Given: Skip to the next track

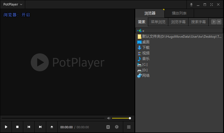Looking at the screenshot, I should tap(40, 127).
